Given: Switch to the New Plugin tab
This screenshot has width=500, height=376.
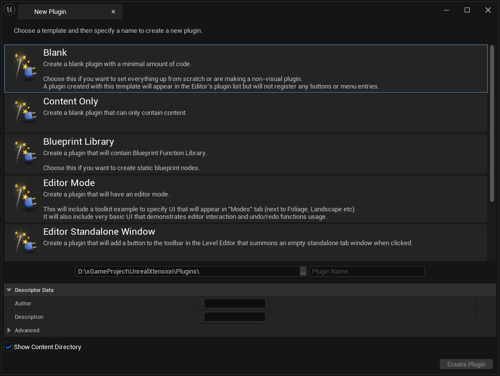Looking at the screenshot, I should [50, 11].
